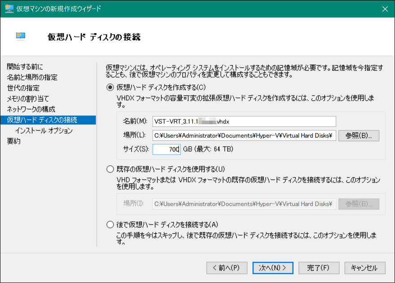Click the 仮想ハード ディスクの接続 page heading
This screenshot has height=283, width=395.
pos(94,37)
